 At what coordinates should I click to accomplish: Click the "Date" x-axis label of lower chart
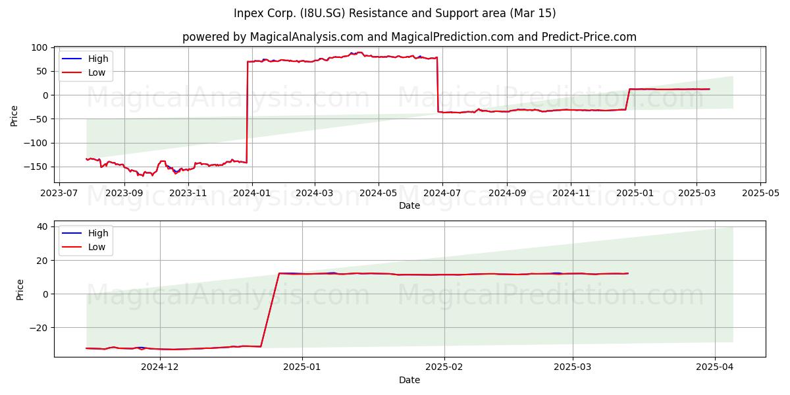[x=409, y=380]
